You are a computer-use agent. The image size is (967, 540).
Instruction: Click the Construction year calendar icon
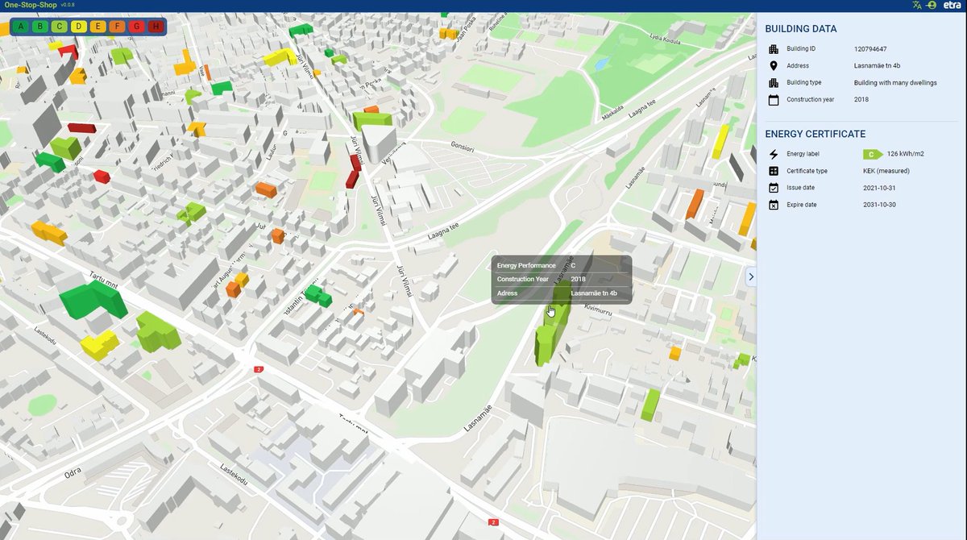pyautogui.click(x=774, y=100)
